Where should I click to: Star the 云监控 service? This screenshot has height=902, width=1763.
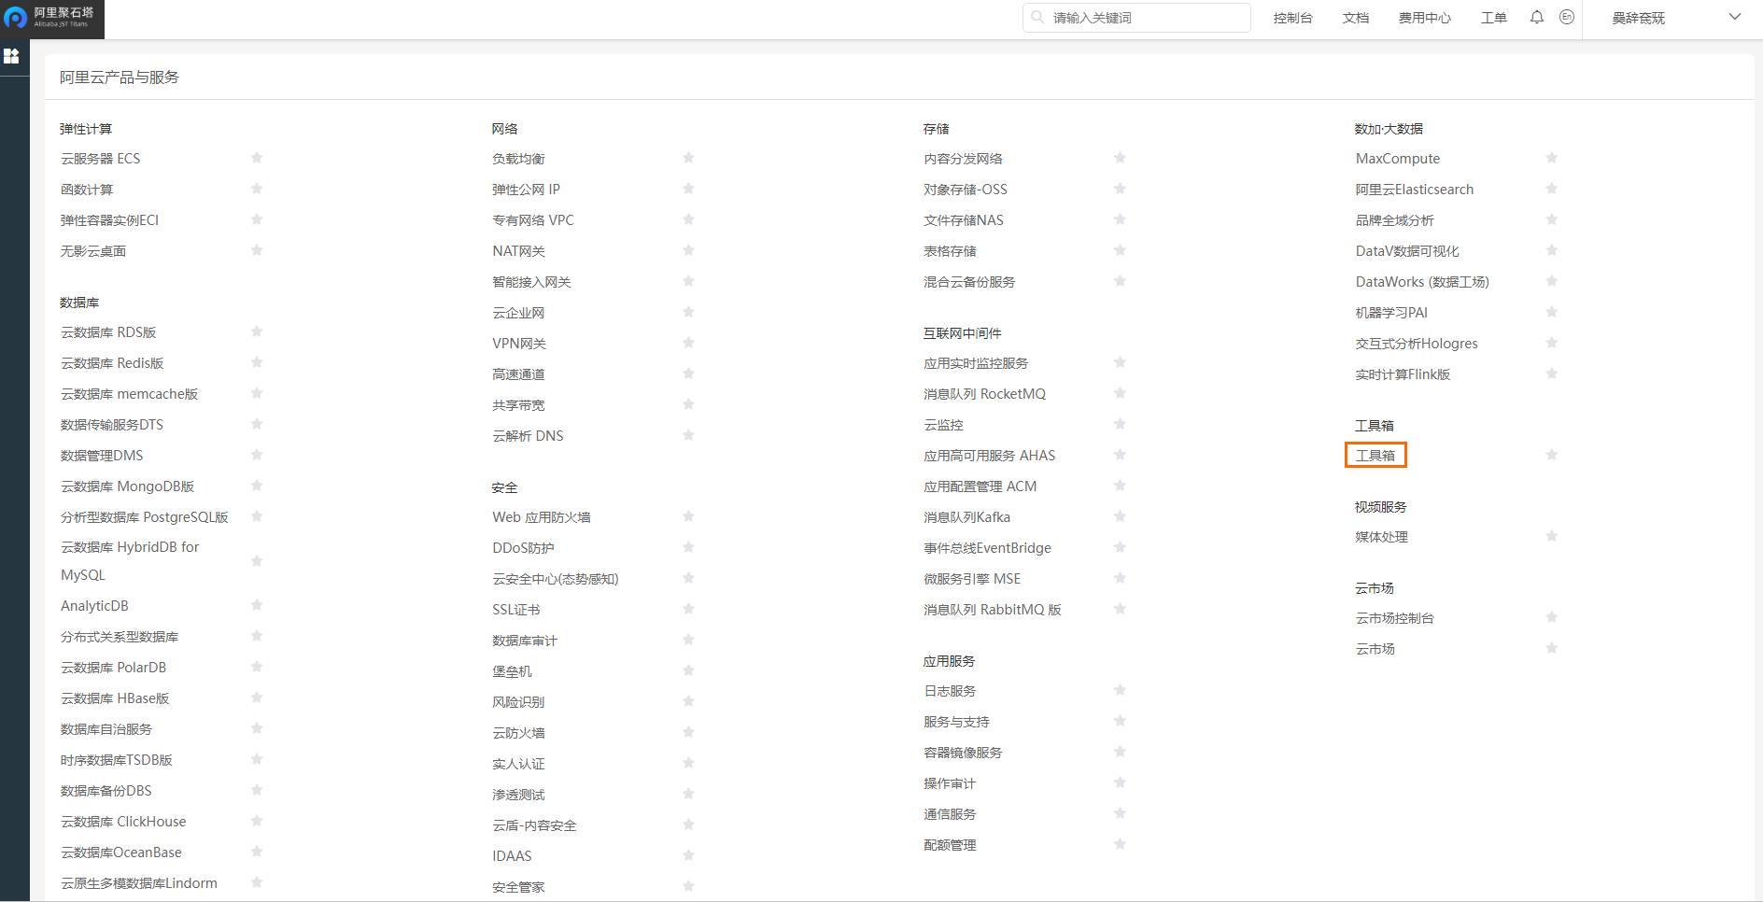[x=1120, y=424]
